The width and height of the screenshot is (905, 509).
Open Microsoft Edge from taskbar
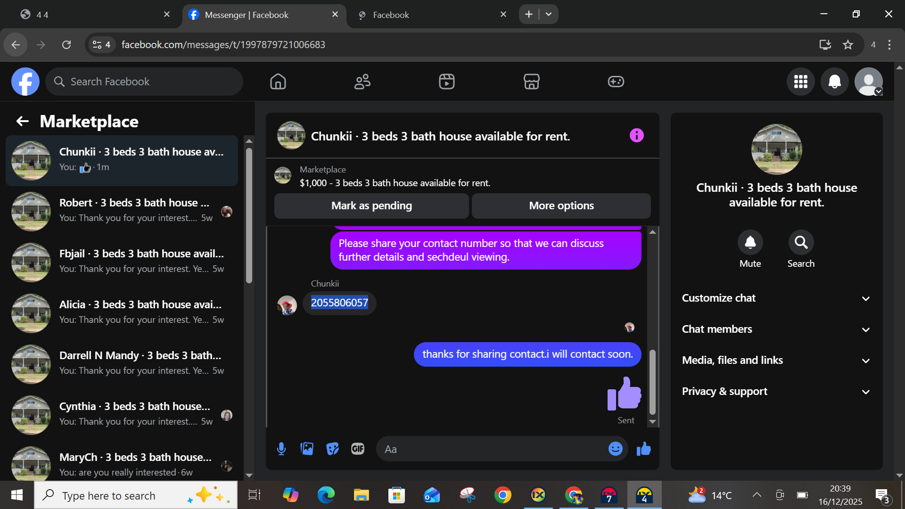(x=326, y=495)
